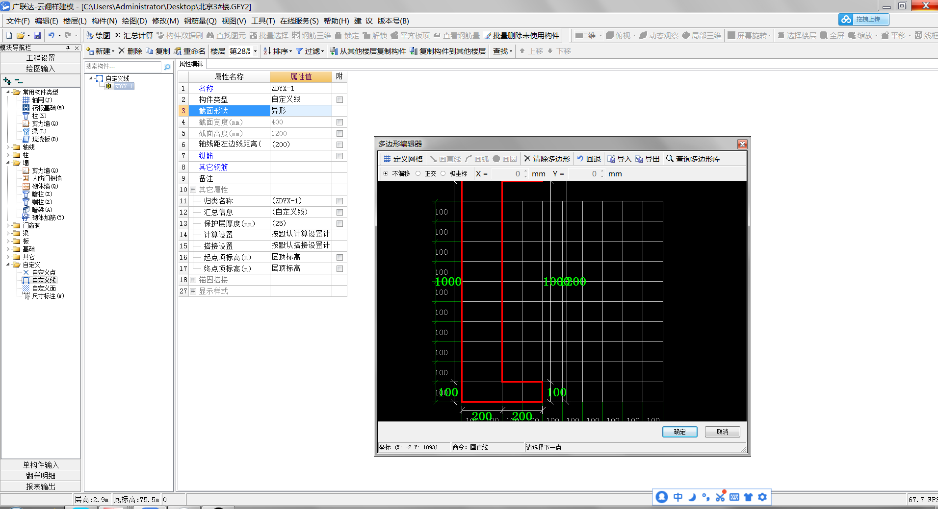
Task: Toggle checkbox in 保护层厚度 row
Action: point(339,223)
